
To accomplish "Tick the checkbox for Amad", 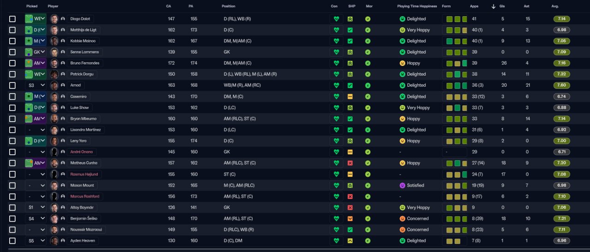I will click(x=12, y=85).
